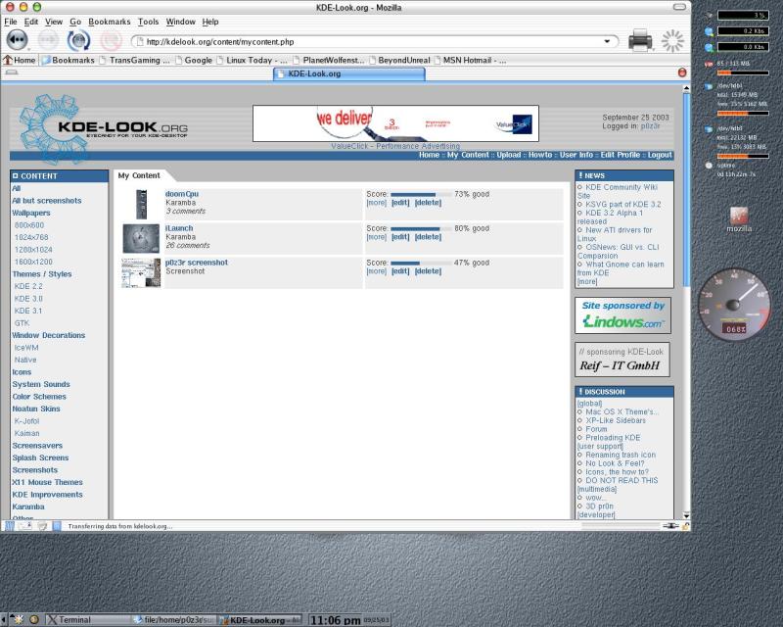The width and height of the screenshot is (783, 627).
Task: Open Navigator from the status bar icon
Action: (x=10, y=525)
